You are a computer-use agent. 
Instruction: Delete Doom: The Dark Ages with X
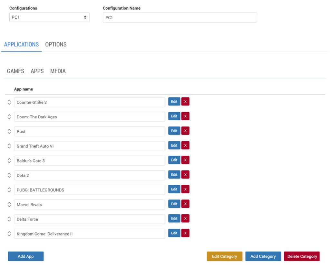pyautogui.click(x=185, y=116)
